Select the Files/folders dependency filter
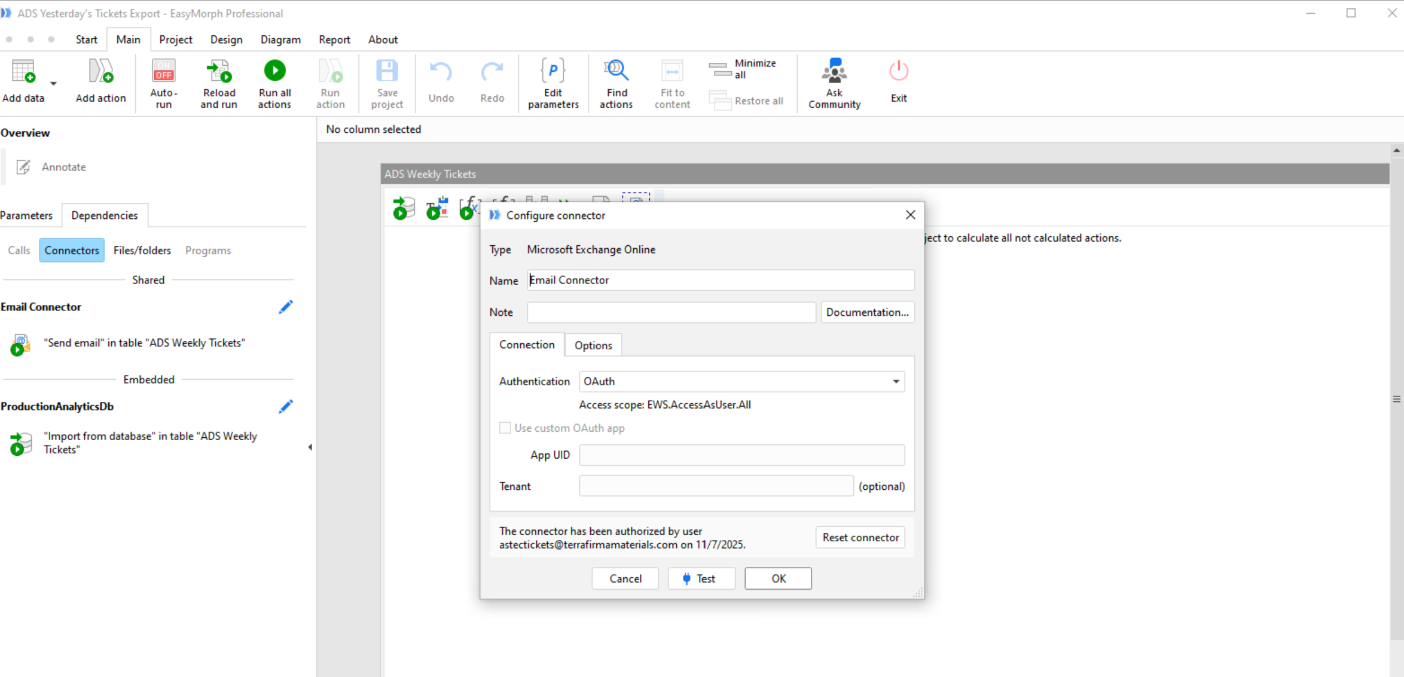Screen dimensions: 1404x677 (x=142, y=251)
